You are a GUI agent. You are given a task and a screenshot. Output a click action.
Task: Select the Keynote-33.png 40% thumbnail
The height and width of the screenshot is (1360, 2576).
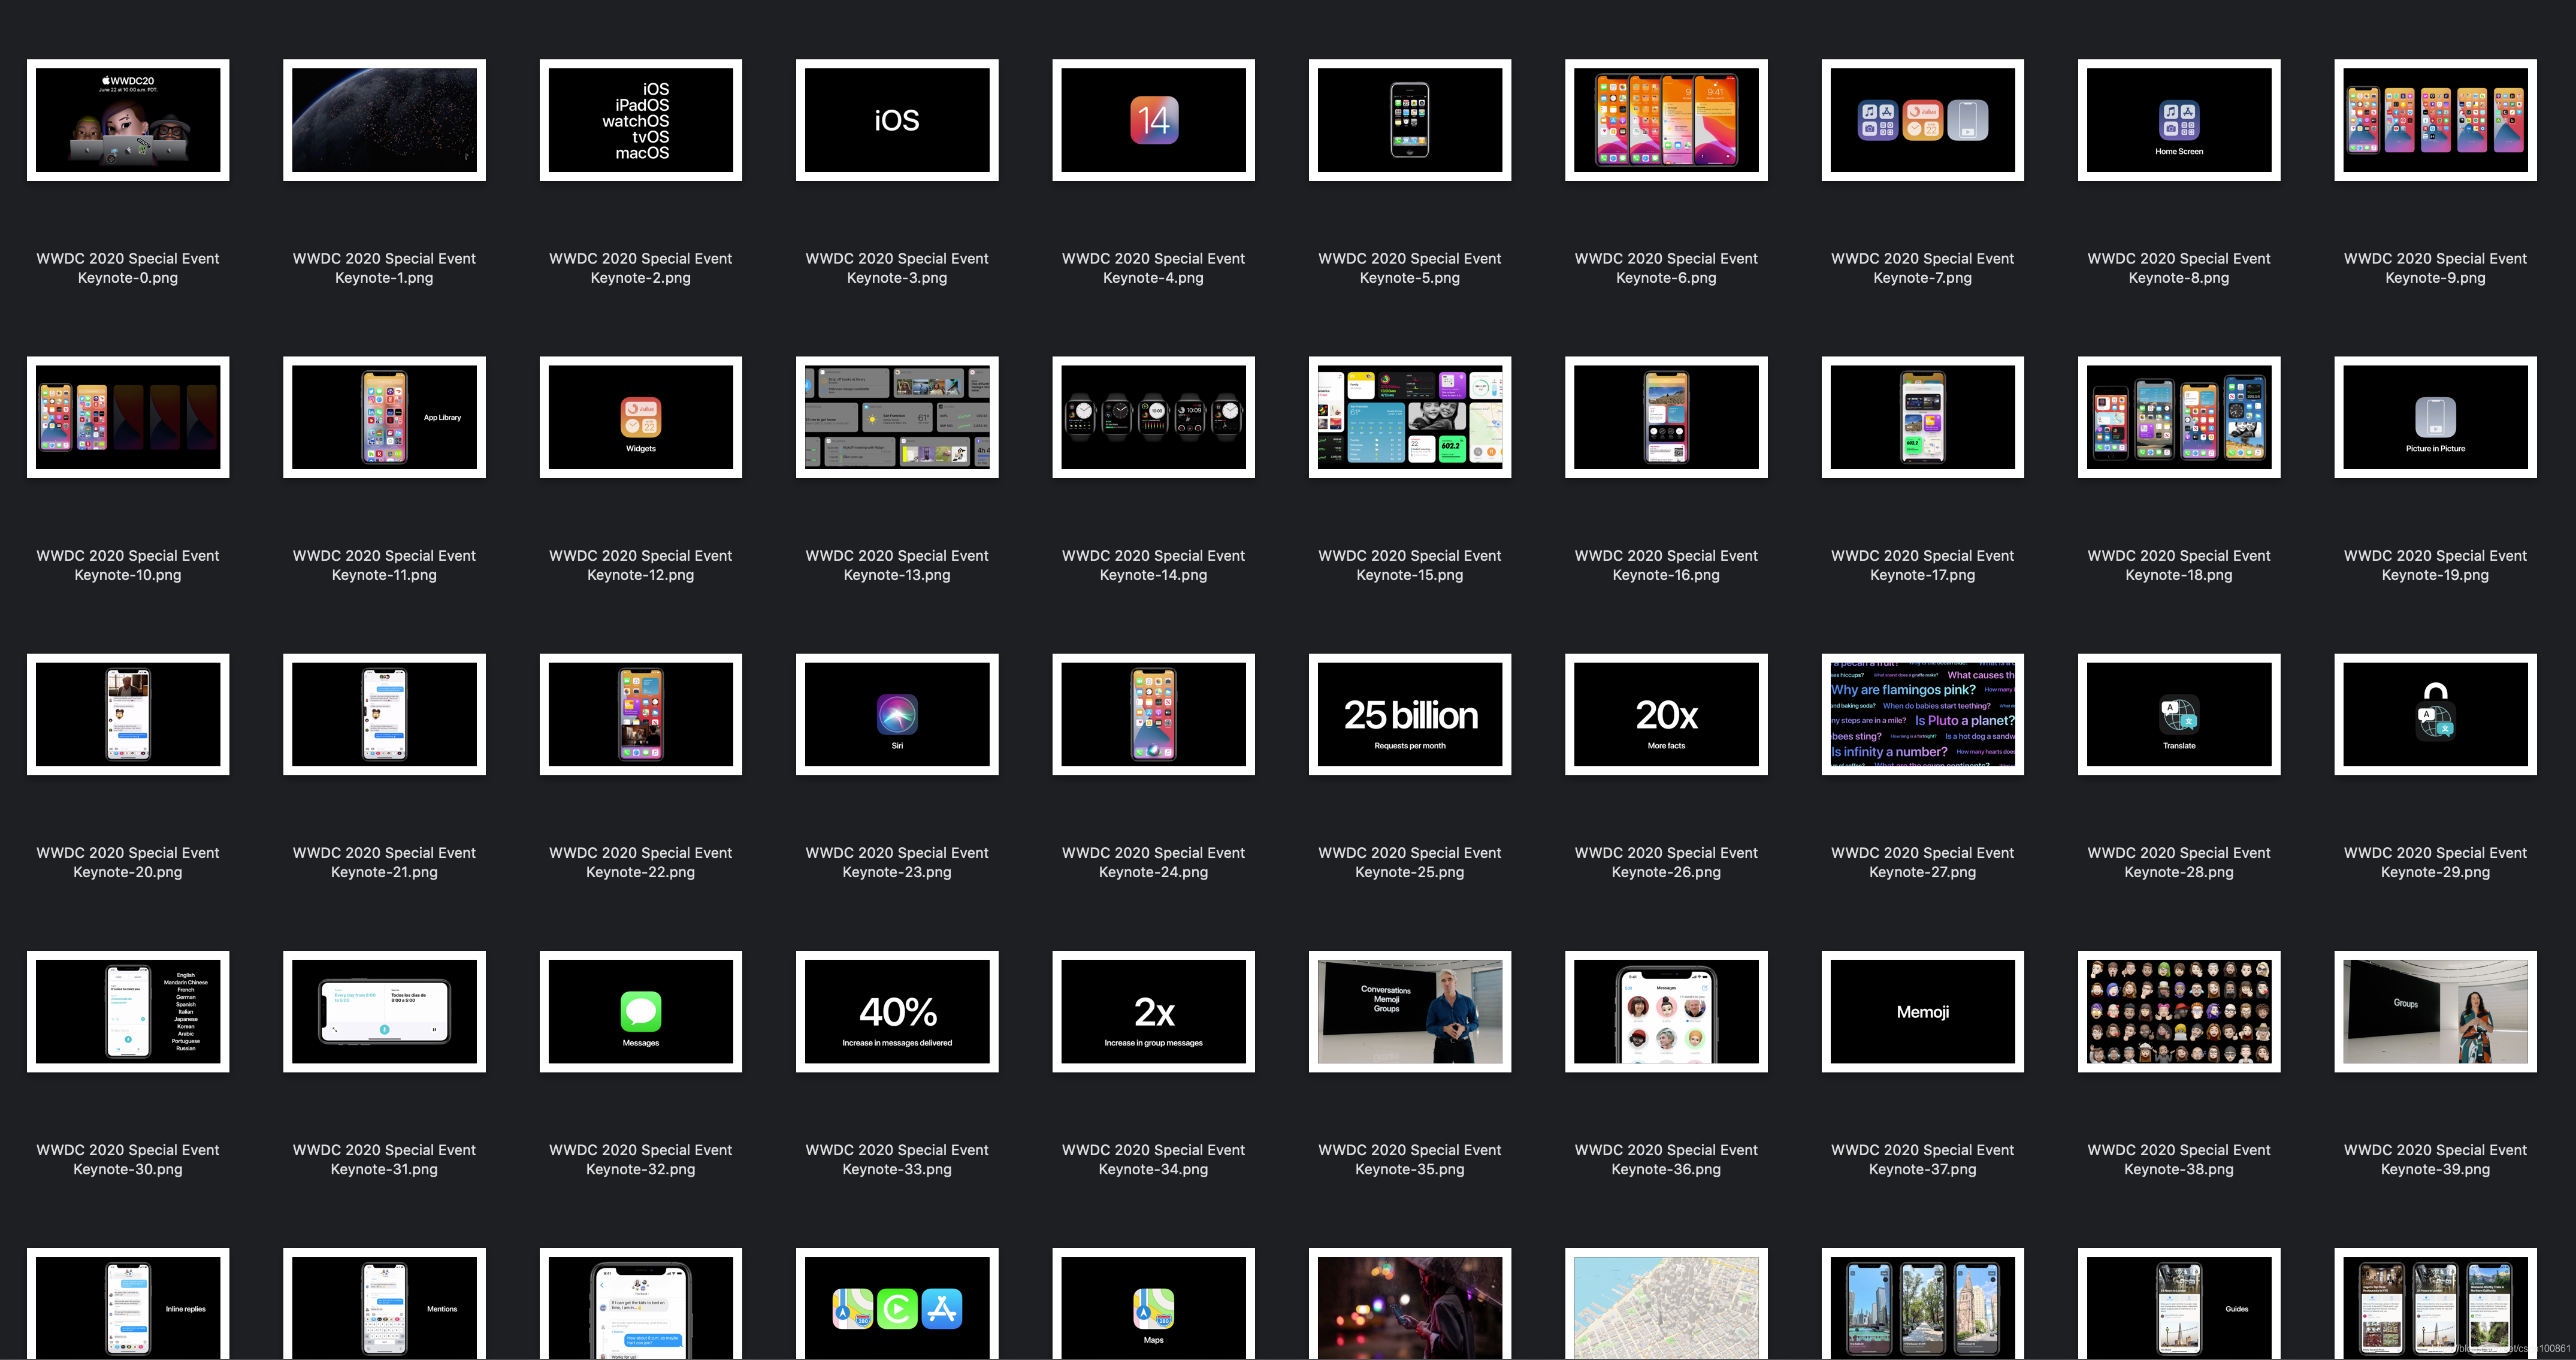[x=897, y=1011]
